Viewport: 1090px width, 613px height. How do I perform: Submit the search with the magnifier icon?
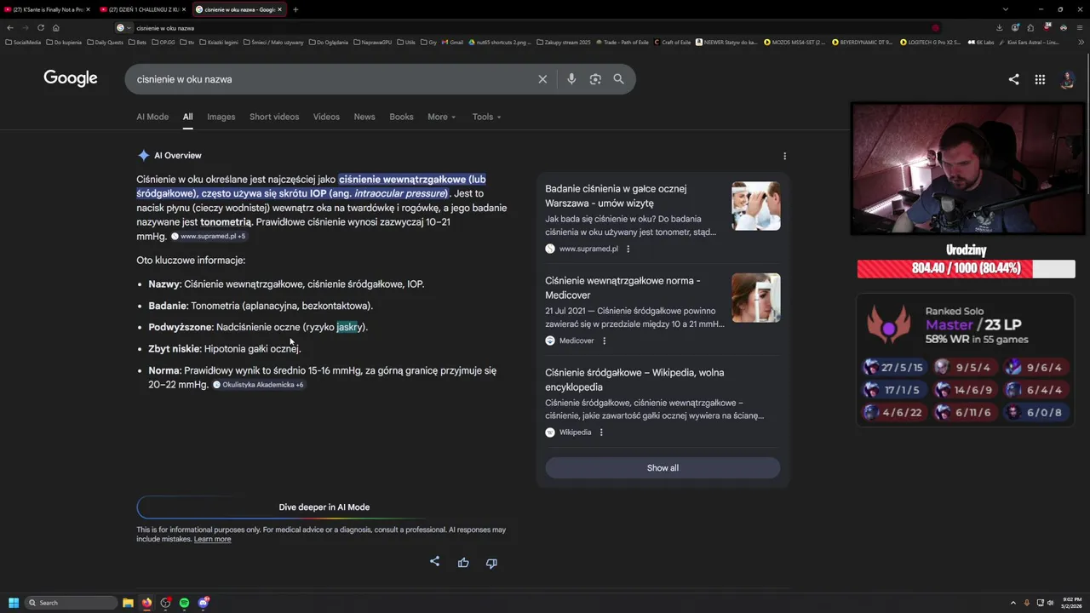coord(618,79)
